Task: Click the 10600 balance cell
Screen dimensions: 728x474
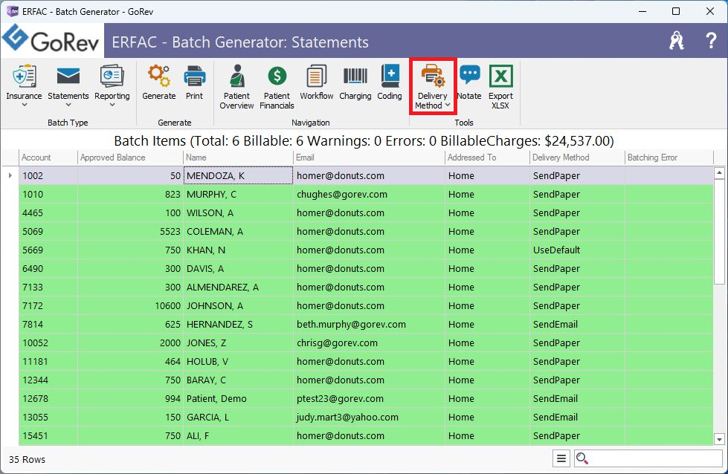Action: (x=130, y=305)
